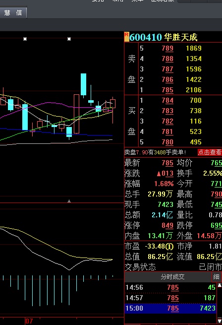Select the stock name 华胜天成

(180, 38)
